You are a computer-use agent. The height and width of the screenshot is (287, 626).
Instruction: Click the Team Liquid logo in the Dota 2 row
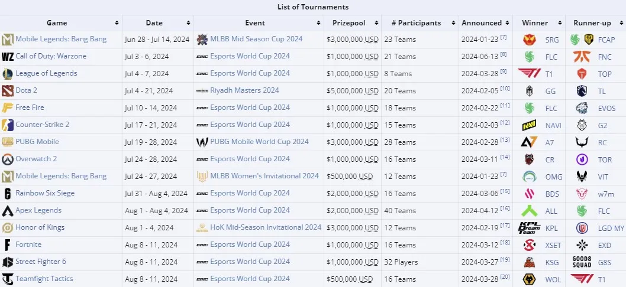click(582, 91)
